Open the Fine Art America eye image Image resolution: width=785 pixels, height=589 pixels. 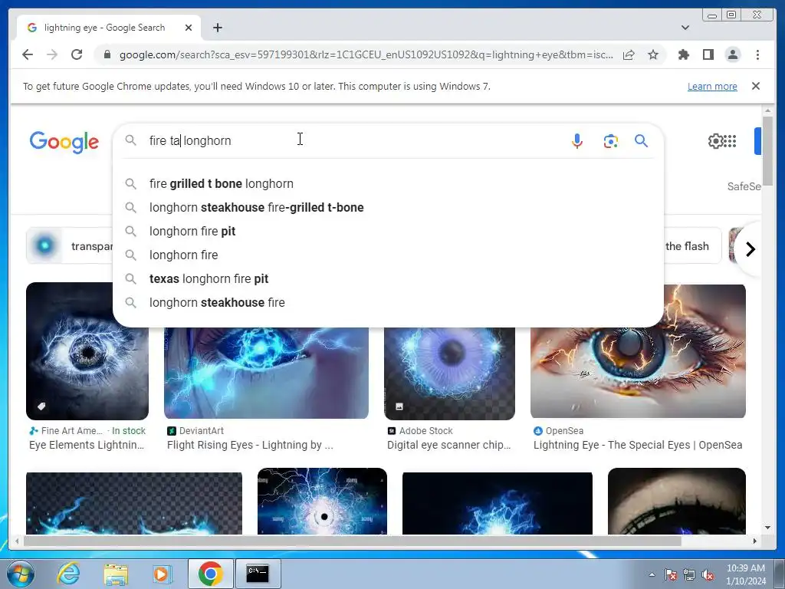click(x=87, y=351)
